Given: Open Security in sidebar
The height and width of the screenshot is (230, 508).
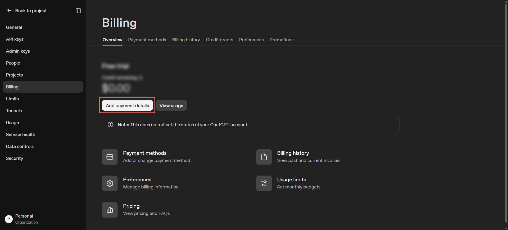Looking at the screenshot, I should pyautogui.click(x=43, y=158).
